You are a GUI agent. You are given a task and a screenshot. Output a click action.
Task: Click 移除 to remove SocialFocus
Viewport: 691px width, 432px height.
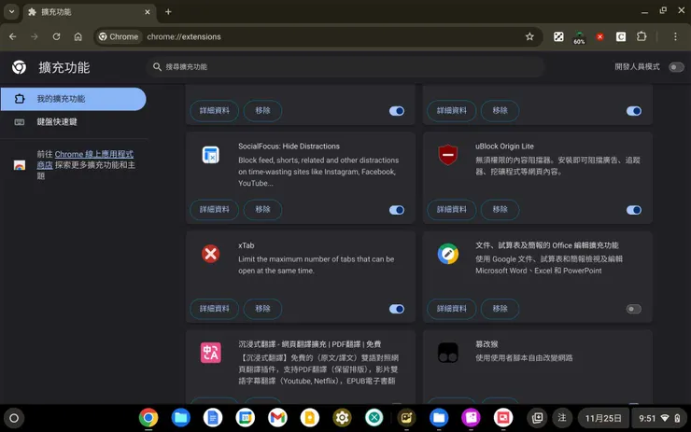pyautogui.click(x=262, y=210)
